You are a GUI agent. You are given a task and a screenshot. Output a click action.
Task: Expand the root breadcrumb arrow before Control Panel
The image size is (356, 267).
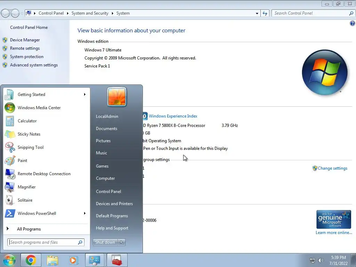tap(34, 13)
